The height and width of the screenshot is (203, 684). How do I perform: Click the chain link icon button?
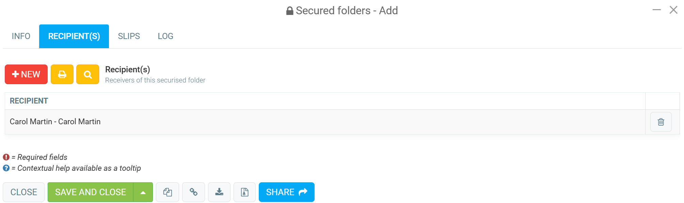[193, 192]
